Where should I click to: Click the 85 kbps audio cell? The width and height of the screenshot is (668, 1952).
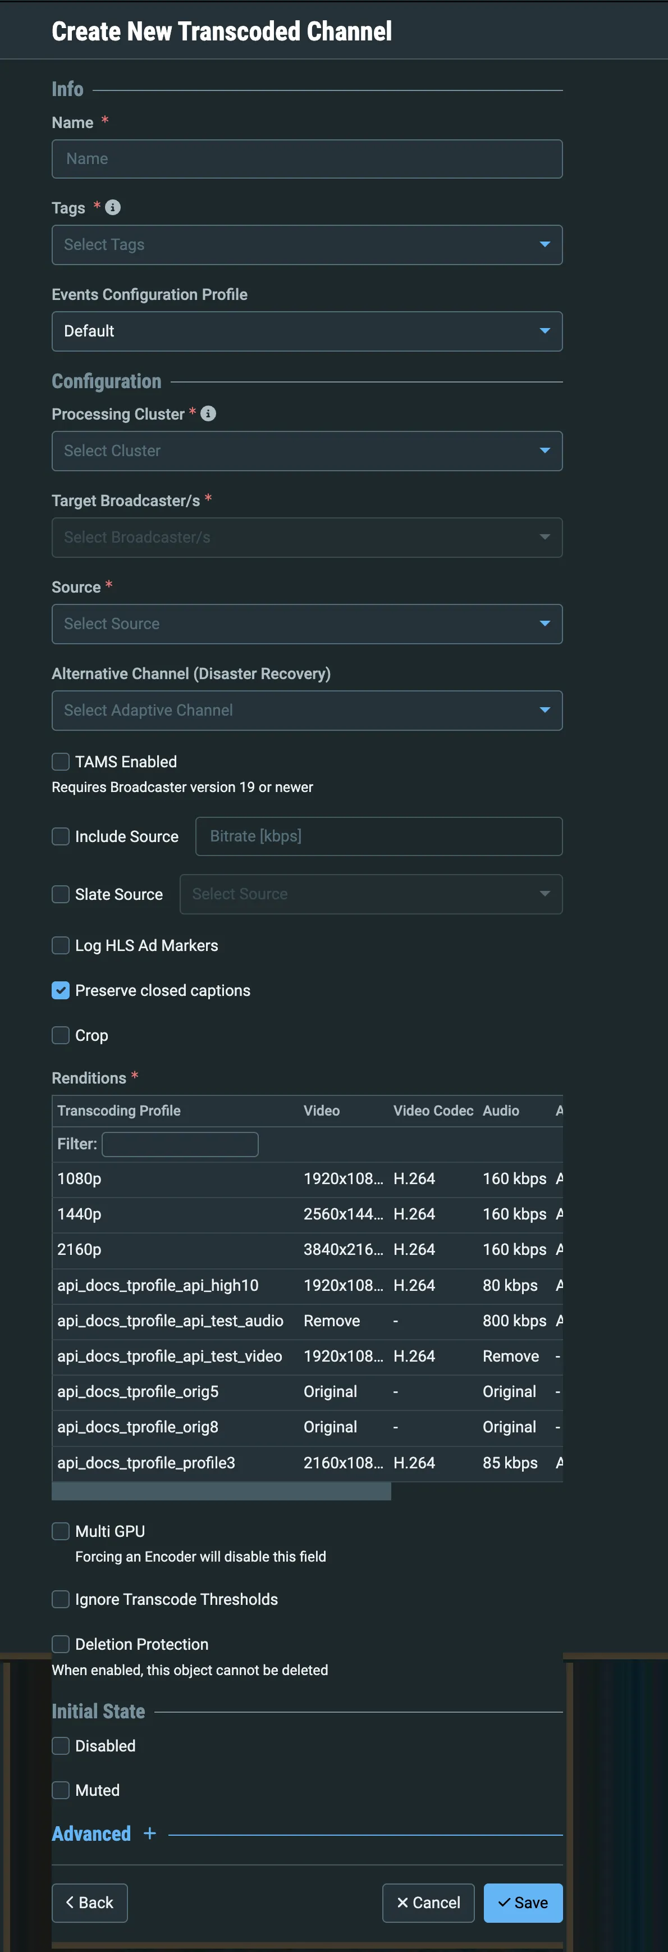[x=510, y=1463]
